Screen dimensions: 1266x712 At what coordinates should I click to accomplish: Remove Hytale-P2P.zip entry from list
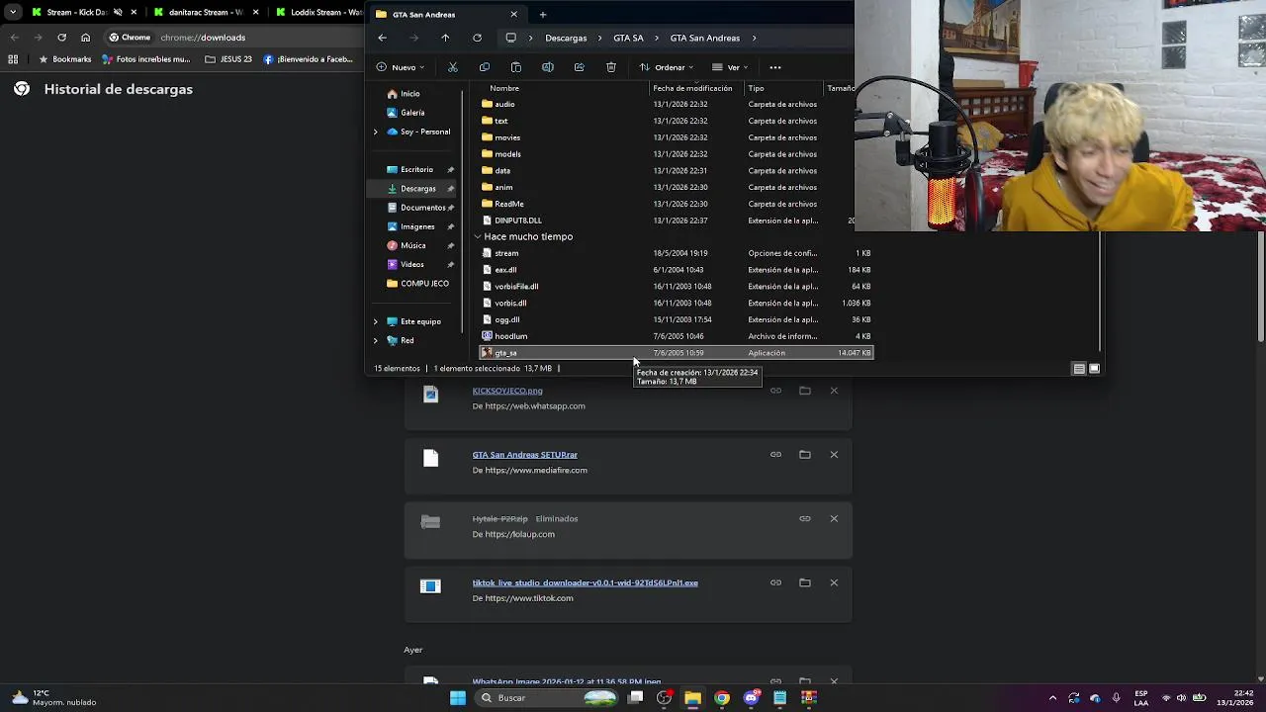click(834, 518)
